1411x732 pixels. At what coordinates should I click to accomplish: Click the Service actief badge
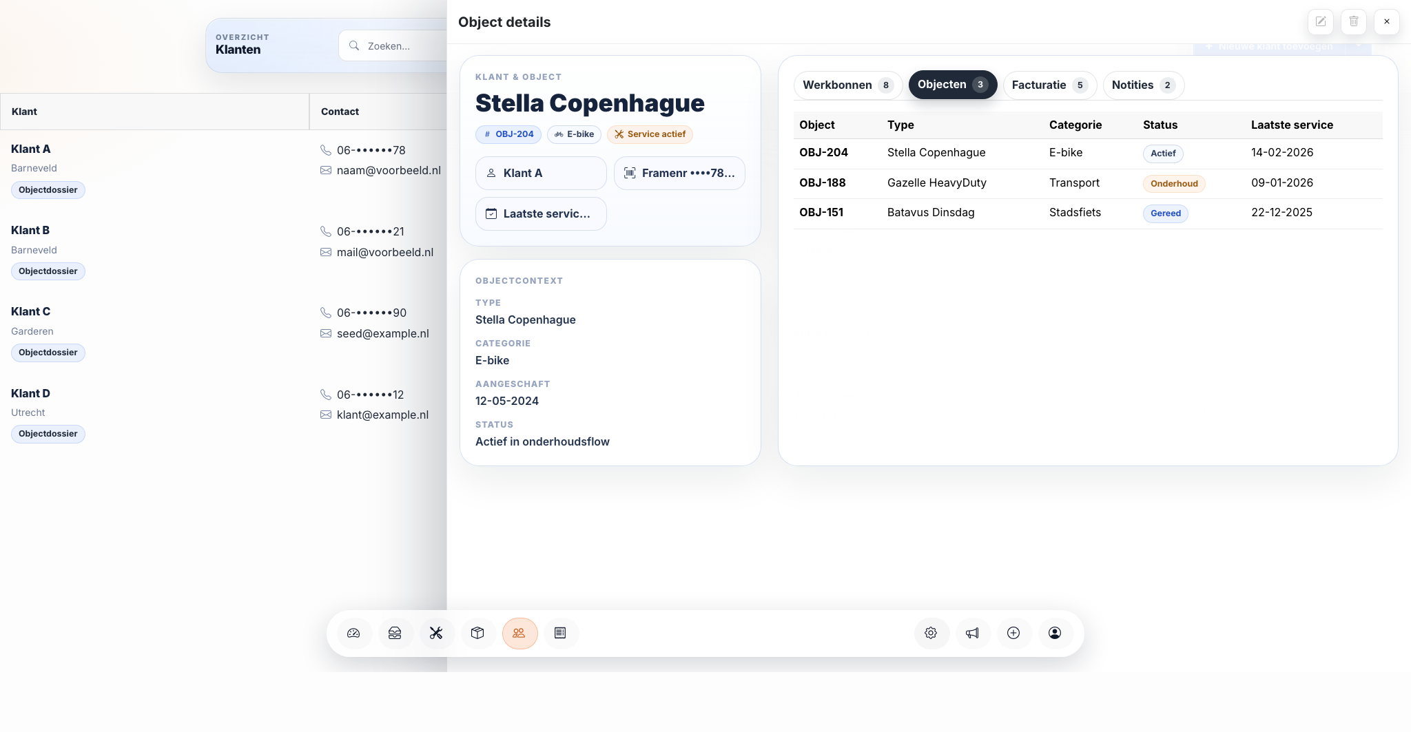tap(650, 134)
